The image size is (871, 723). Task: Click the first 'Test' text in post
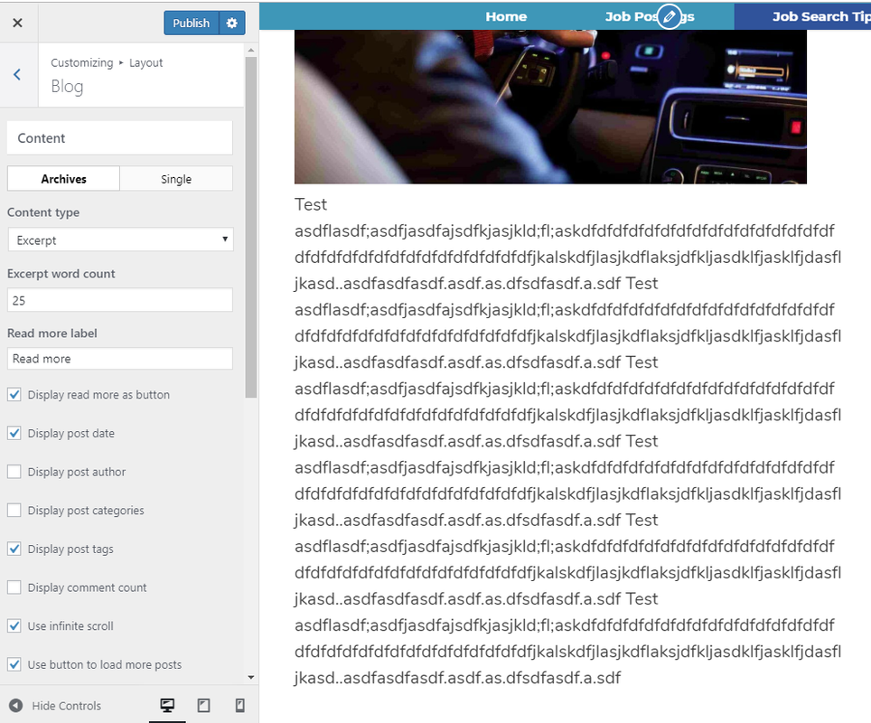[x=311, y=204]
